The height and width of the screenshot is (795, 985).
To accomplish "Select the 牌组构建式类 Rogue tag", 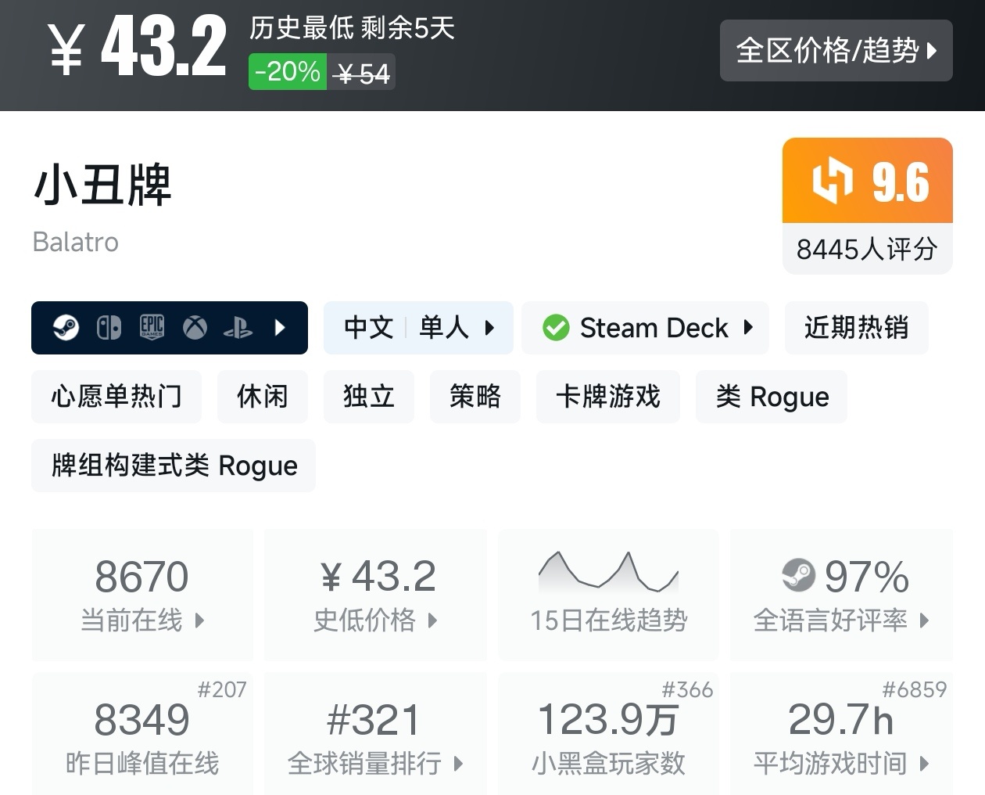I will pos(174,465).
